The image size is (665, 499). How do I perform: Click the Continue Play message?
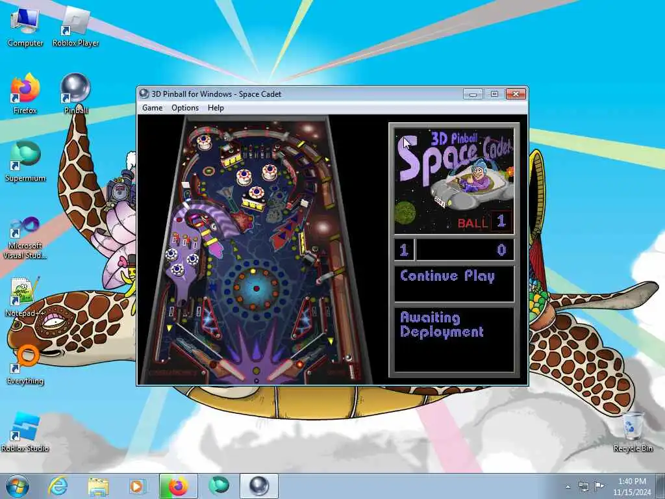447,276
